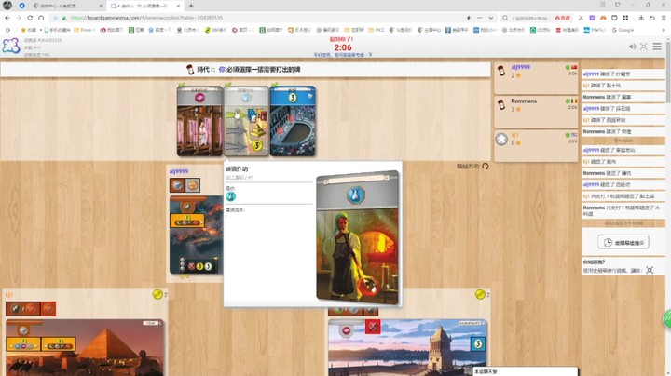Click alj9999's volcano wonder board

[197, 235]
